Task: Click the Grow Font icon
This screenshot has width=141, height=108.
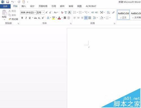Action: 47,12
